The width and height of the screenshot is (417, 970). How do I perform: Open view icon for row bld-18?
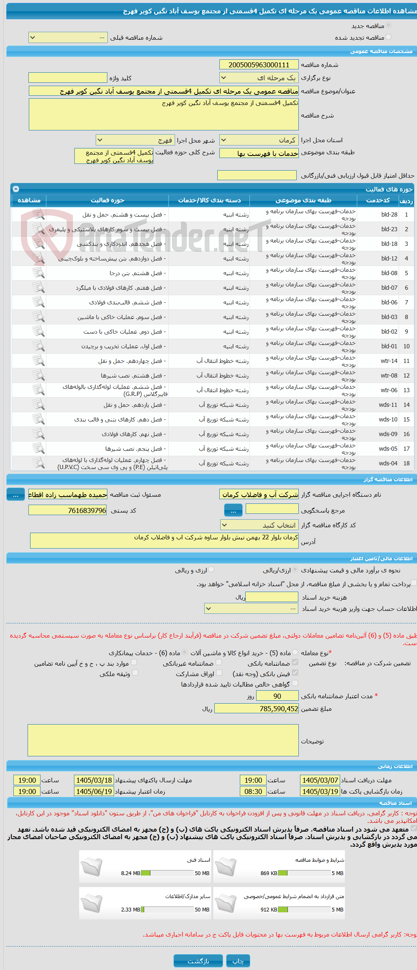click(38, 244)
